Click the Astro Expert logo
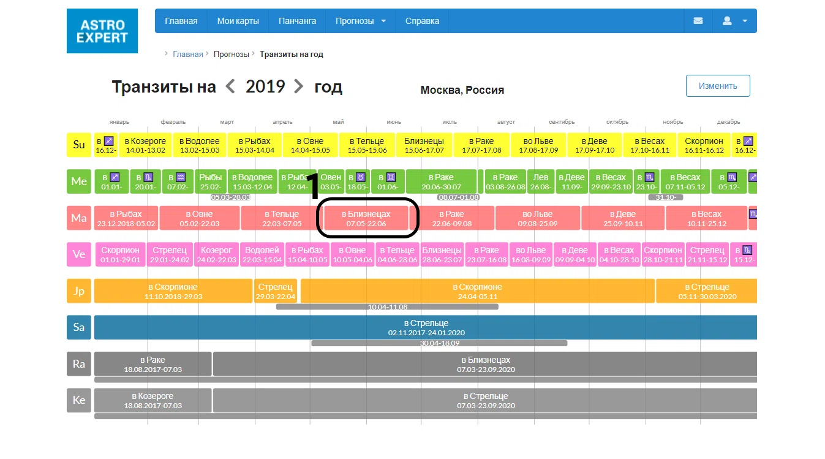 pos(102,31)
